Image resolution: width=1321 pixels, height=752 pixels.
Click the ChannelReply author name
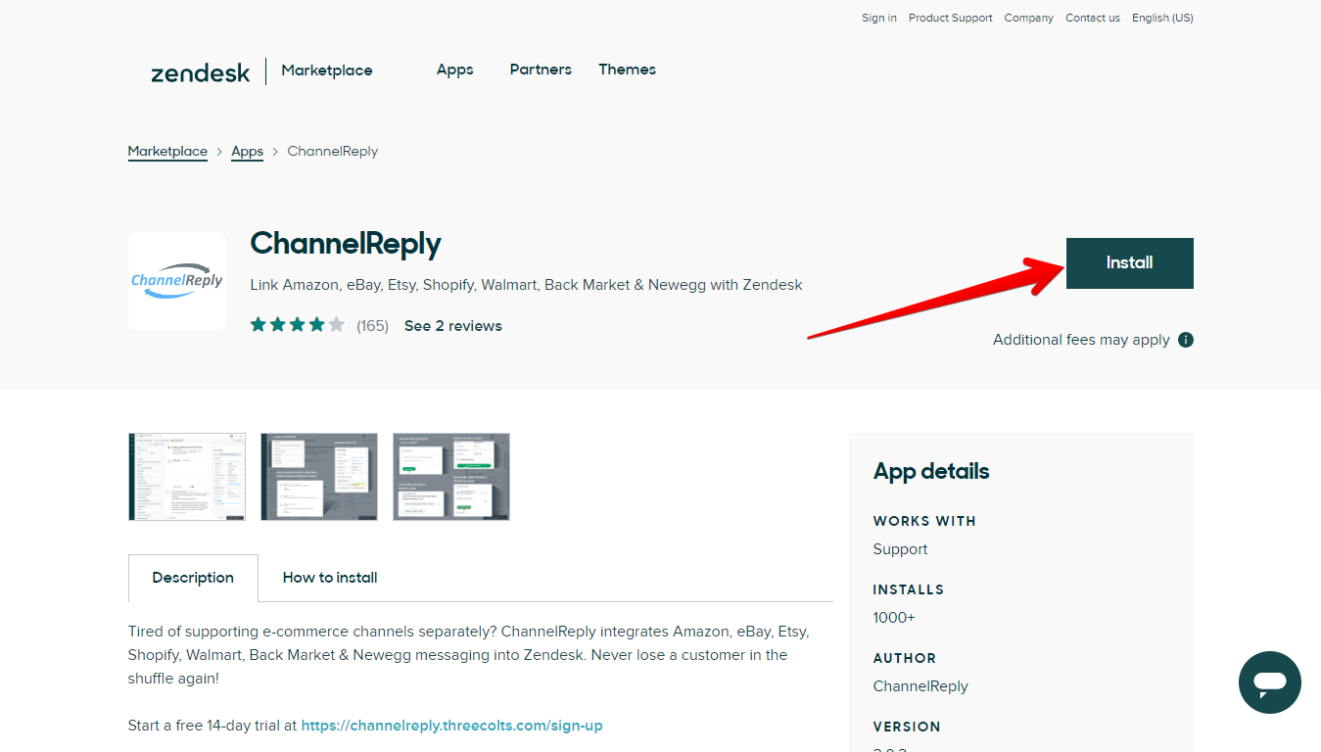tap(920, 686)
